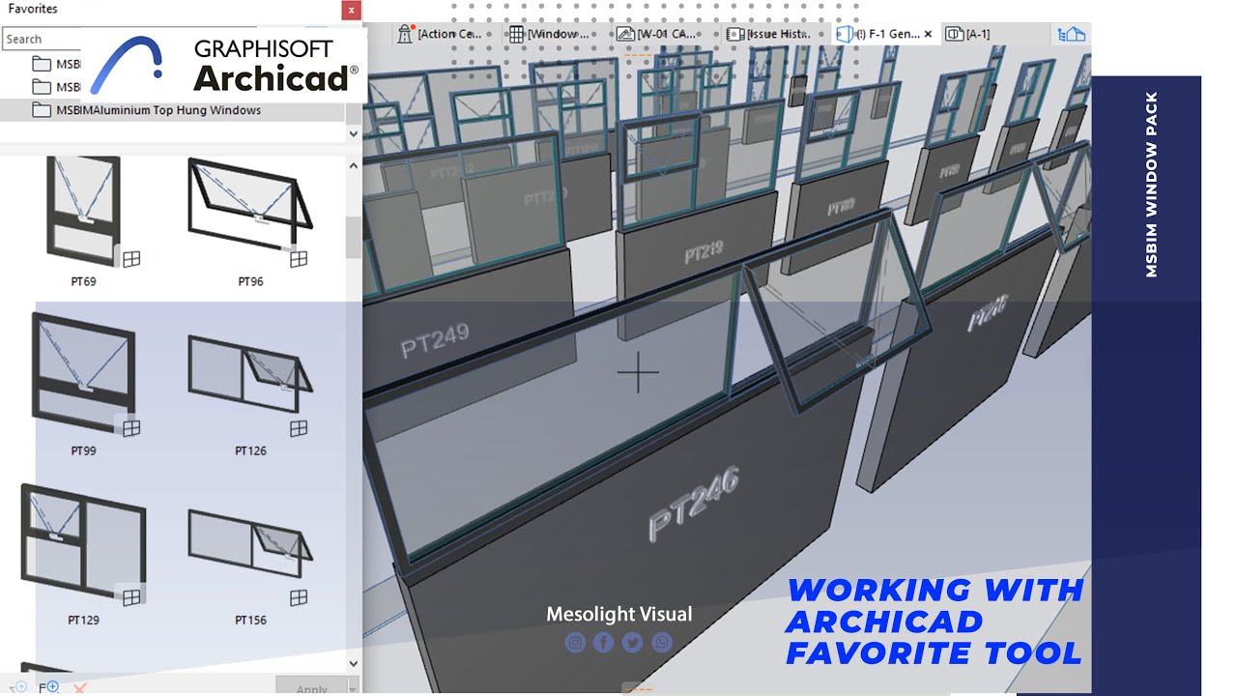Image resolution: width=1237 pixels, height=696 pixels.
Task: Click the 3D view icon on F-1 tab
Action: pyautogui.click(x=845, y=34)
